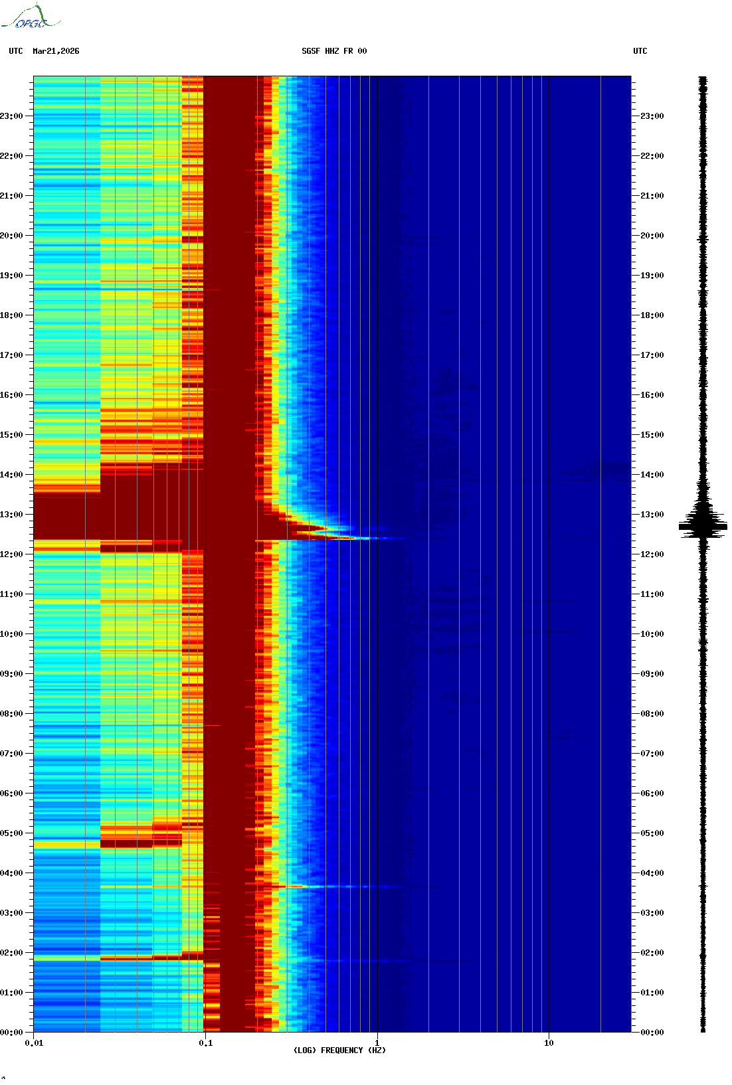The image size is (732, 1085).
Task: Click the right-hand UTC label
Action: pos(640,51)
